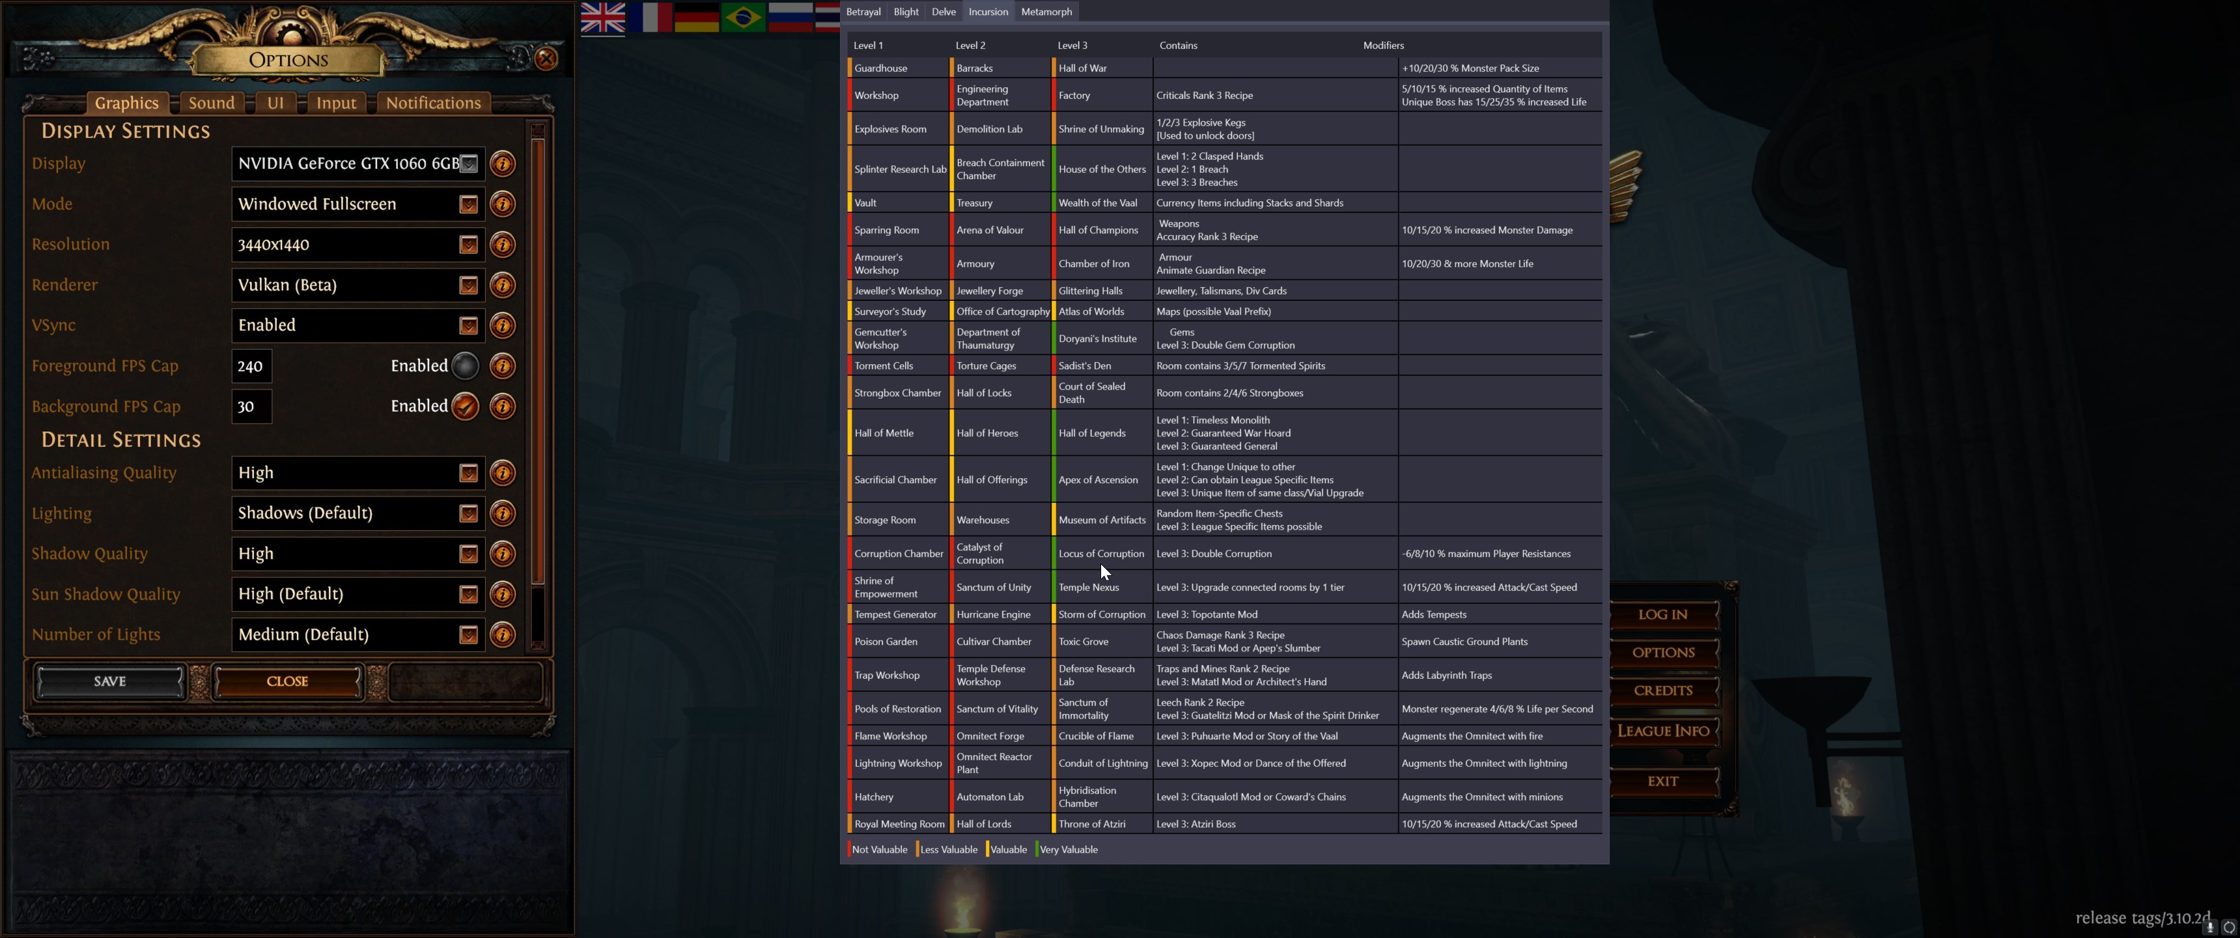
Task: Click the LEAGUE INFO menu button
Action: point(1662,731)
